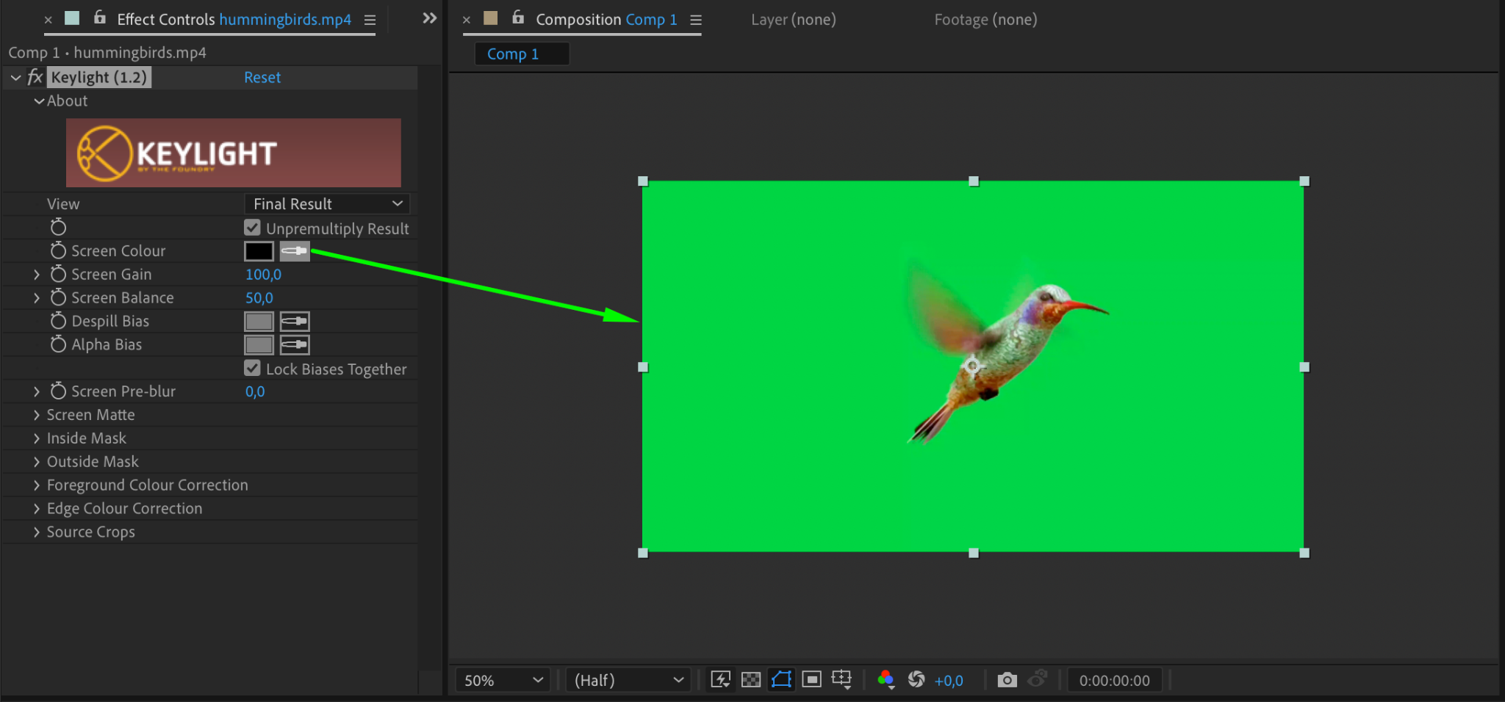Toggle mask and shape path visibility
The height and width of the screenshot is (702, 1505).
(x=781, y=680)
